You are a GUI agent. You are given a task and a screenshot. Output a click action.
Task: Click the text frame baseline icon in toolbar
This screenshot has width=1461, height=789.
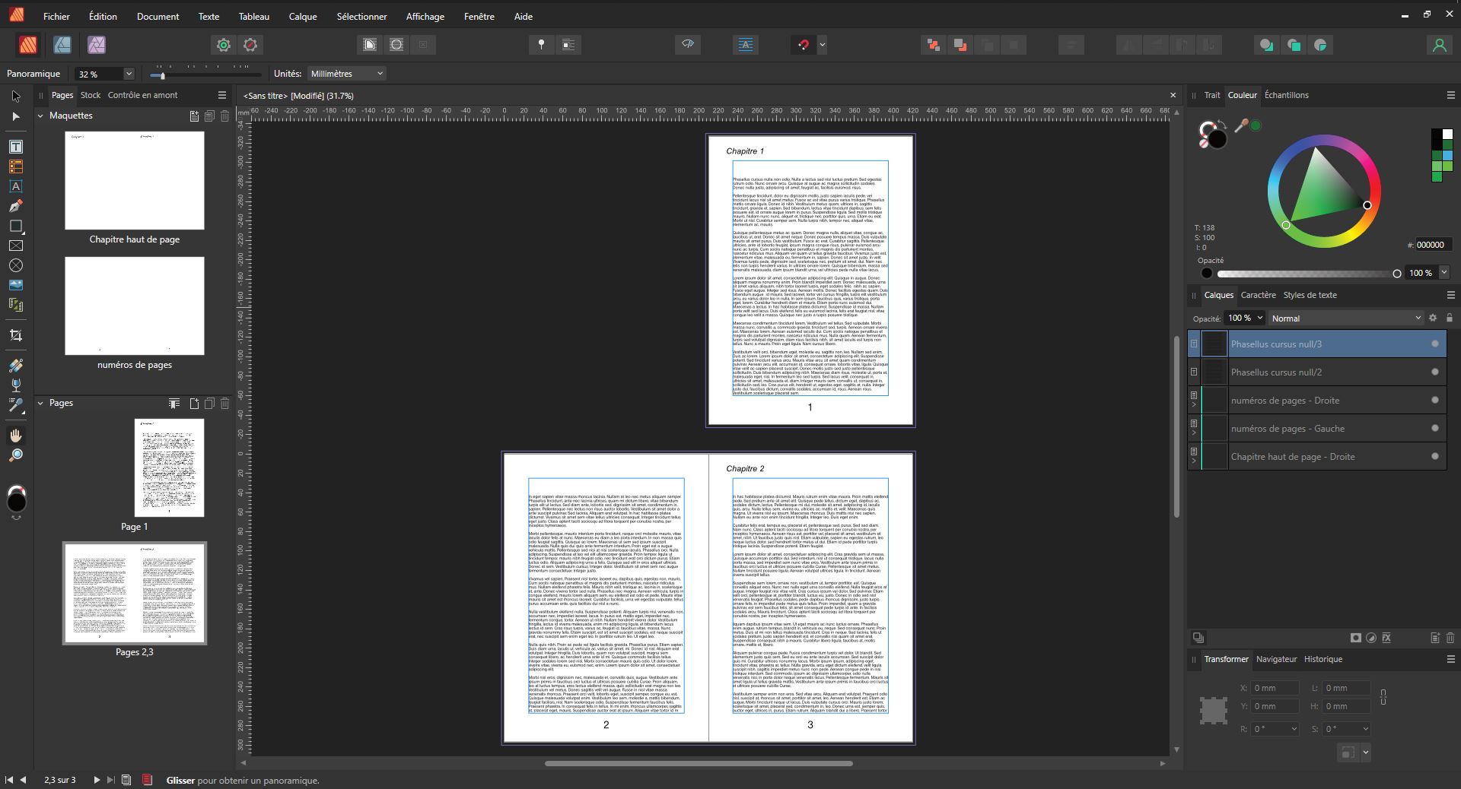pyautogui.click(x=746, y=45)
